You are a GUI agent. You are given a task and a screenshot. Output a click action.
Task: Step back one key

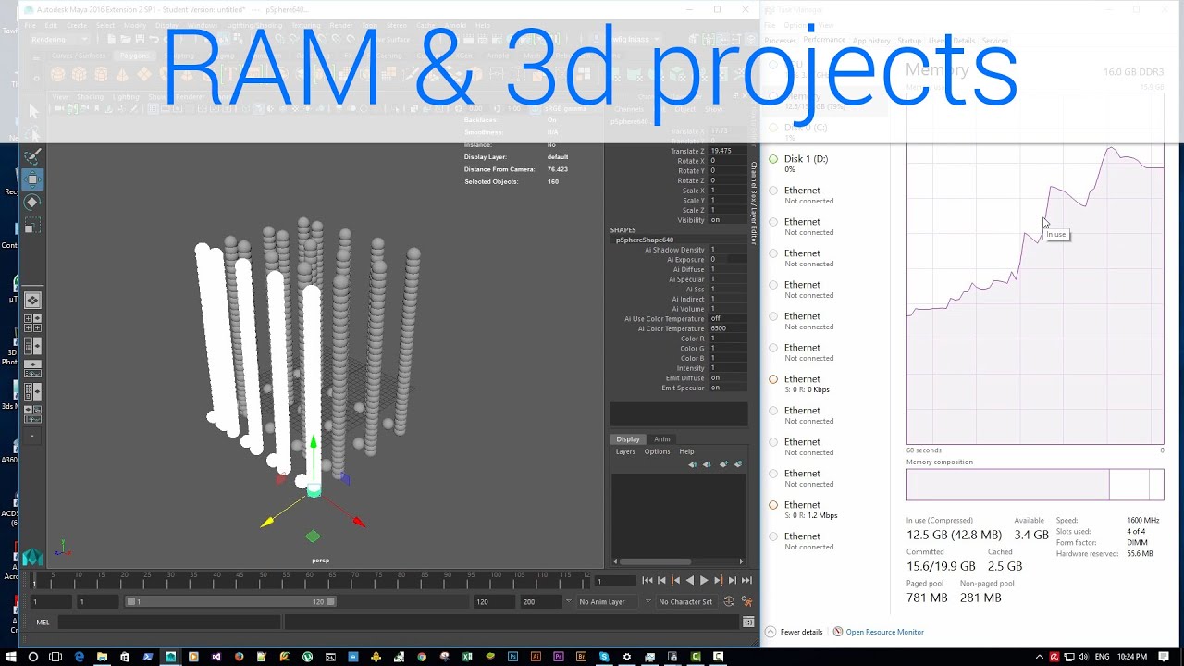point(675,580)
